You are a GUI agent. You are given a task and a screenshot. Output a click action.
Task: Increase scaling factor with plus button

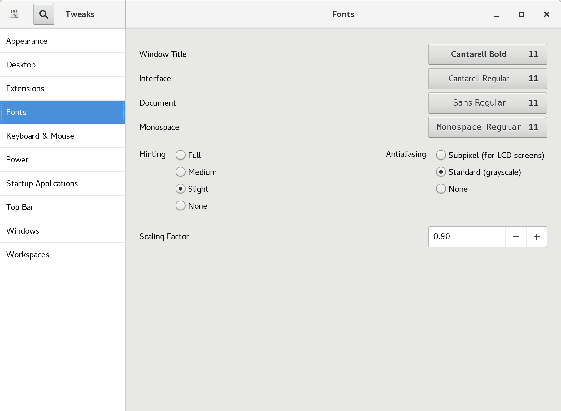(536, 237)
